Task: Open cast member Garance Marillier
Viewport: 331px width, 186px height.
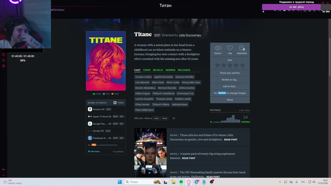Action: click(x=185, y=77)
